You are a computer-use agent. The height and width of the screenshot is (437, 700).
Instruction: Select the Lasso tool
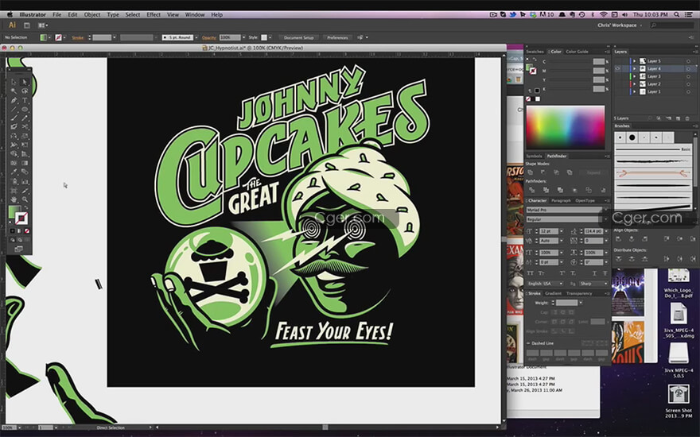24,91
